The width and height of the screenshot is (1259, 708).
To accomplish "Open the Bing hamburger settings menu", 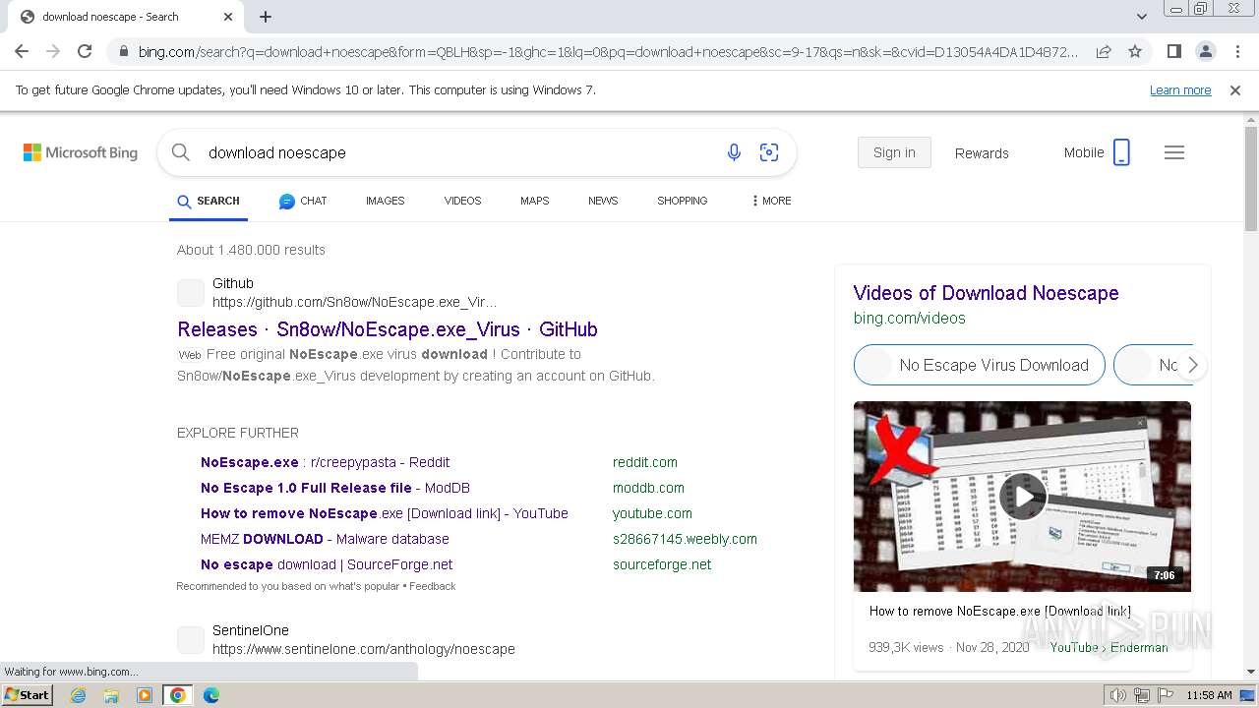I will [x=1174, y=152].
